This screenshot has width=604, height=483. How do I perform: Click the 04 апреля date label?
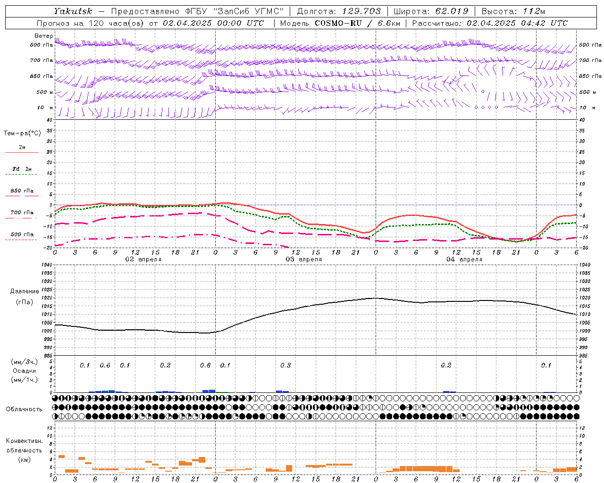click(x=464, y=259)
